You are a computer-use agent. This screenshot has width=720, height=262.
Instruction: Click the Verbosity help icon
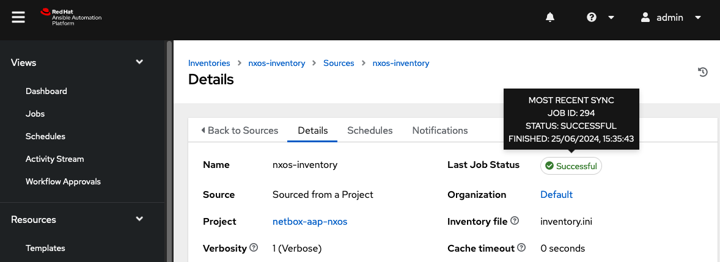click(254, 248)
